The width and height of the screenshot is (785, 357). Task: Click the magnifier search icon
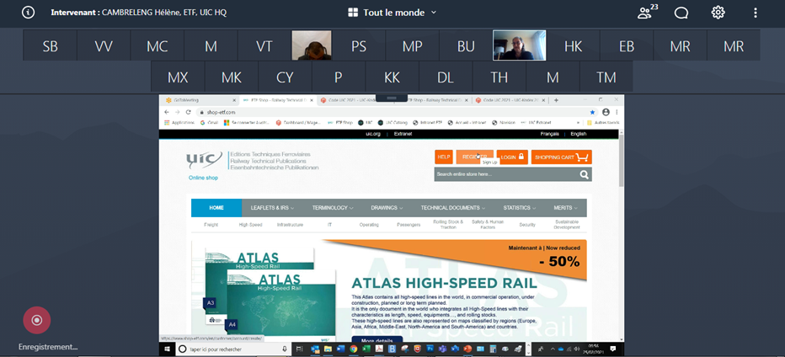click(584, 174)
